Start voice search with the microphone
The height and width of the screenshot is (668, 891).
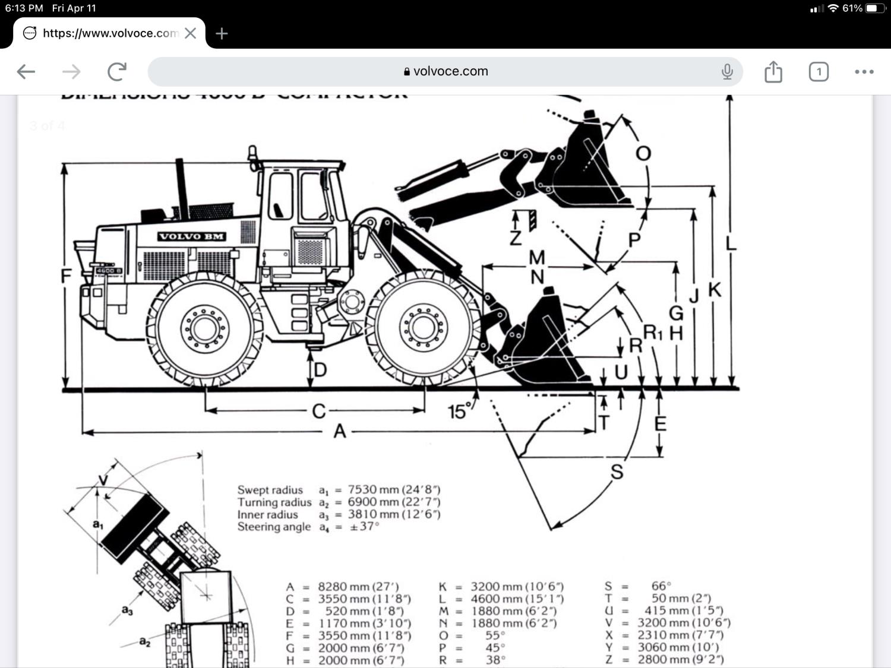coord(727,72)
